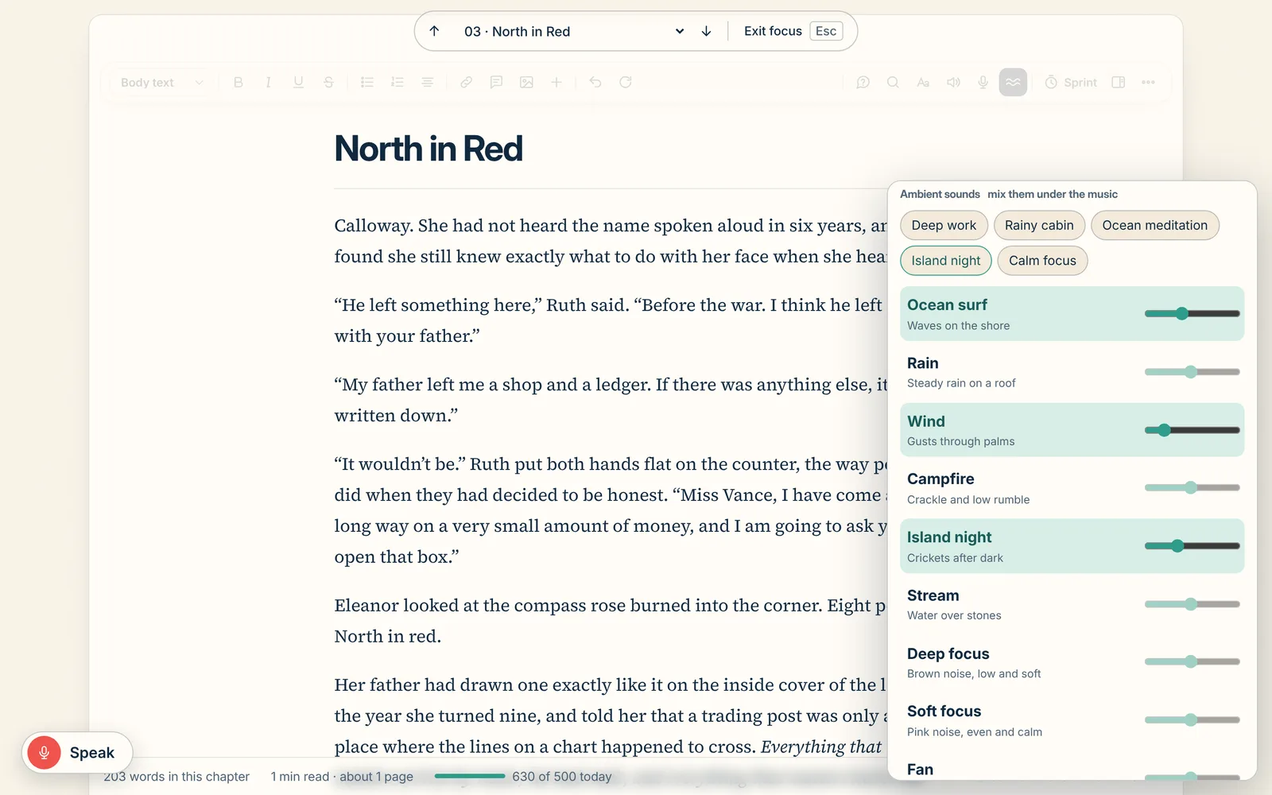Viewport: 1272px width, 795px height.
Task: Adjust the Wind volume slider
Action: (1192, 430)
